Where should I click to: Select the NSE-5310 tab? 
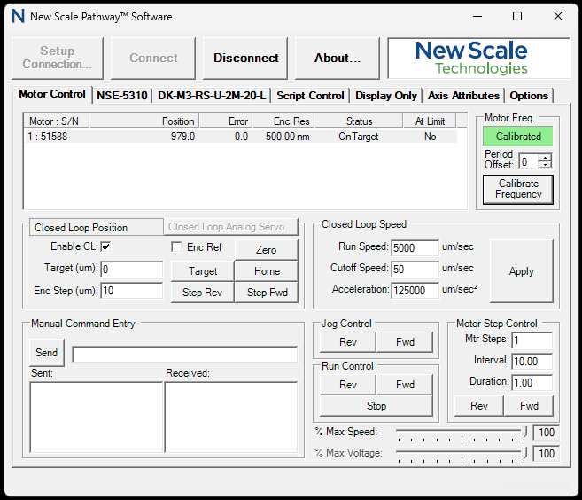[122, 96]
